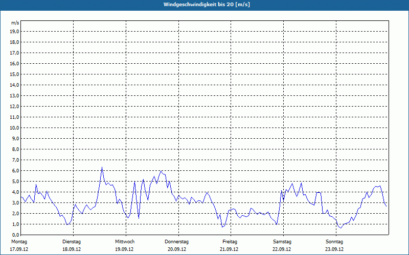Select the 'Donnerstag' day label

coord(176,242)
